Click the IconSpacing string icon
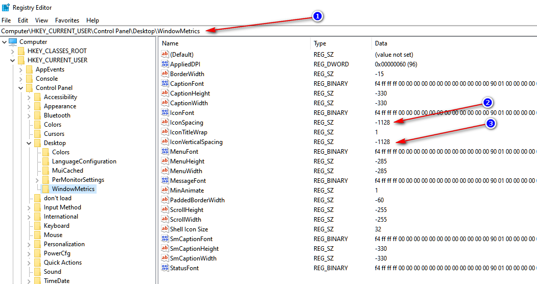 pyautogui.click(x=165, y=122)
